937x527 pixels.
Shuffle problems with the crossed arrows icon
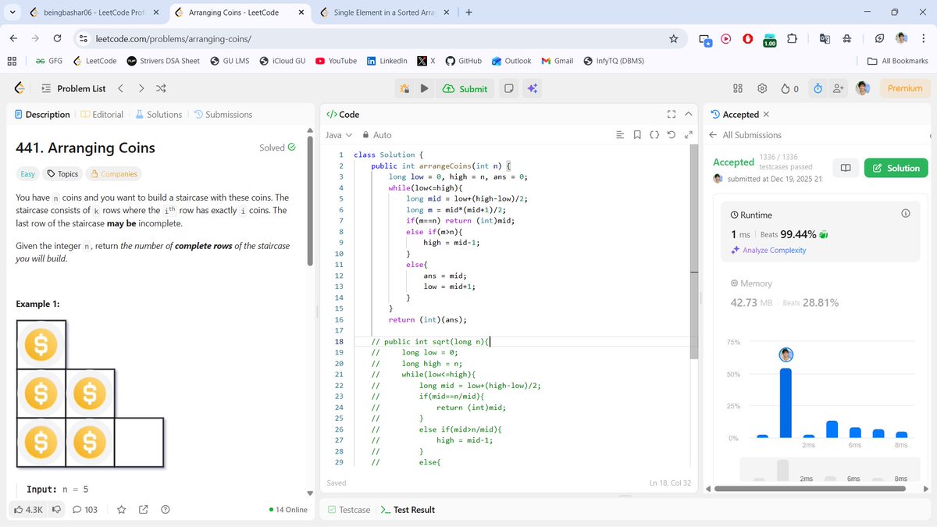[160, 88]
